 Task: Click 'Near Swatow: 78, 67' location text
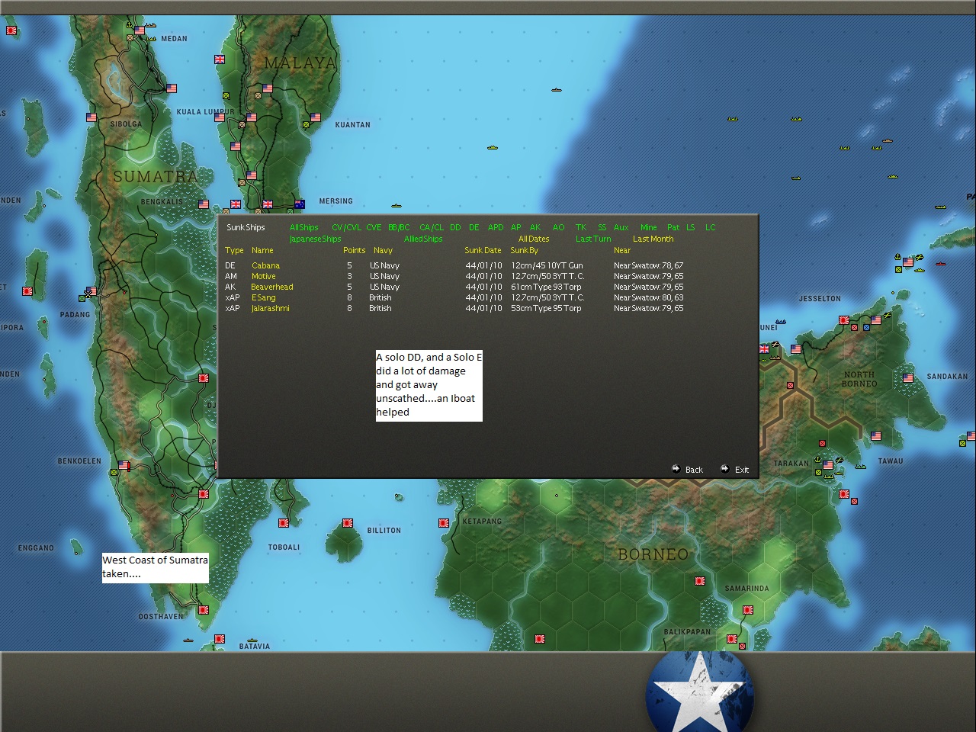pyautogui.click(x=648, y=265)
